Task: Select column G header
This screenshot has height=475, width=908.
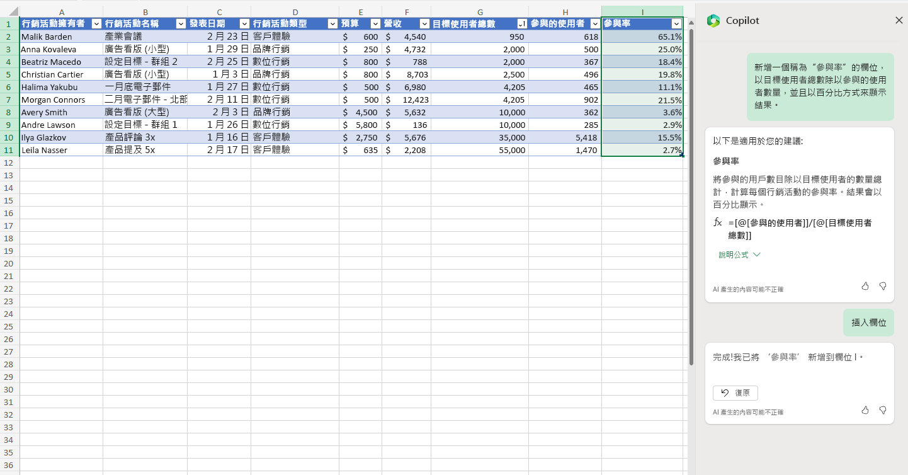Action: [480, 12]
